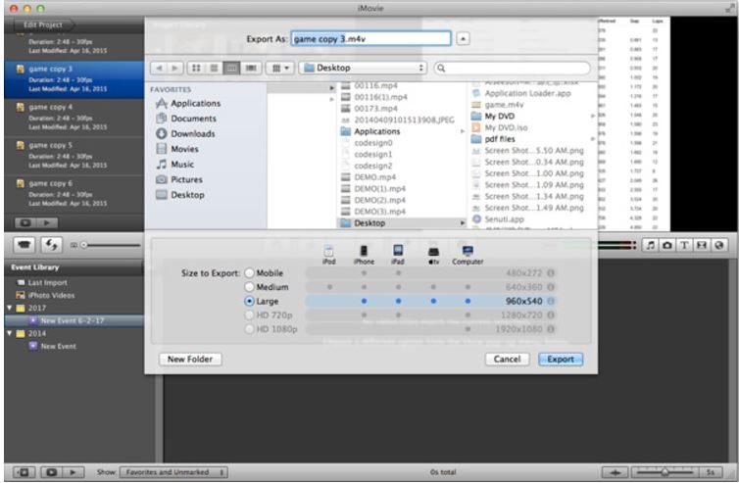
Task: Click the swap events and projects button
Action: point(51,245)
